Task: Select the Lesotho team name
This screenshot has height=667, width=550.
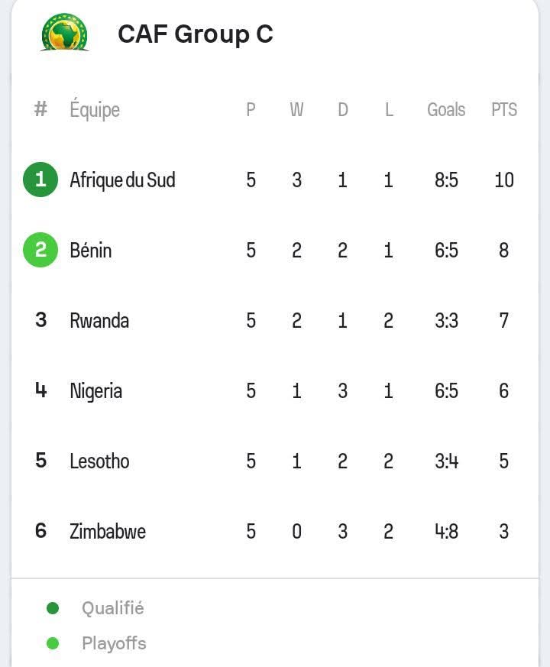Action: (99, 461)
